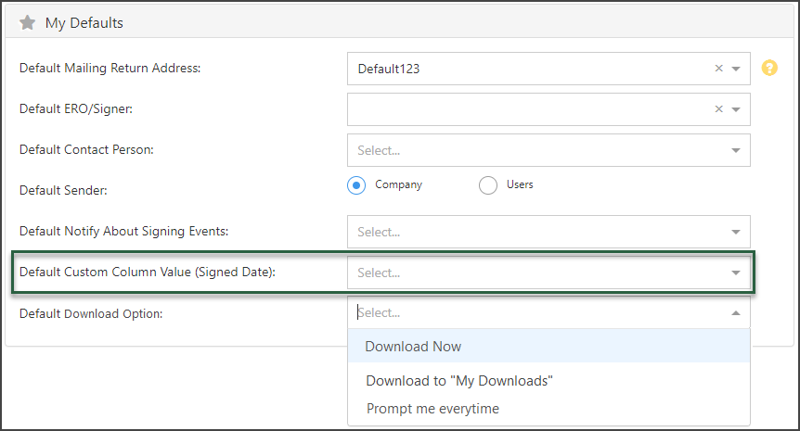This screenshot has width=800, height=431.
Task: Expand Default Mailing Return Address dropdown arrow
Action: point(736,69)
